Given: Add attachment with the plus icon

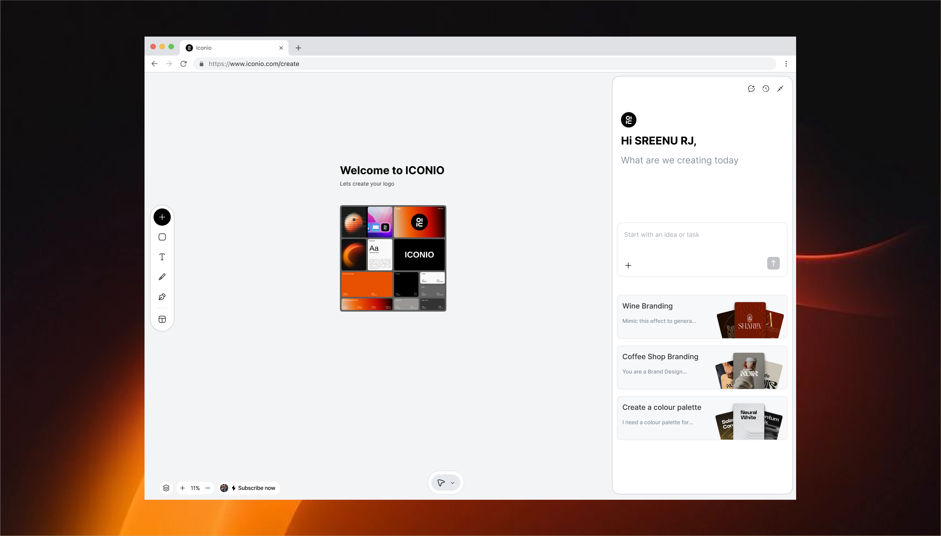Looking at the screenshot, I should [628, 265].
